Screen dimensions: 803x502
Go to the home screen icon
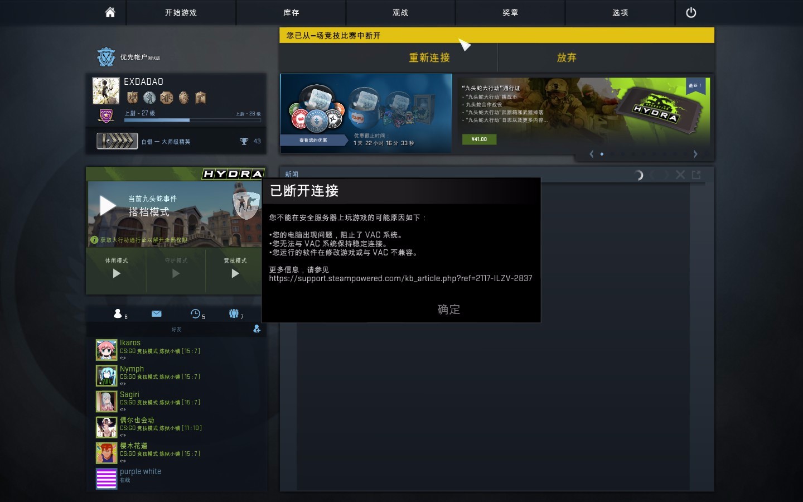[110, 12]
